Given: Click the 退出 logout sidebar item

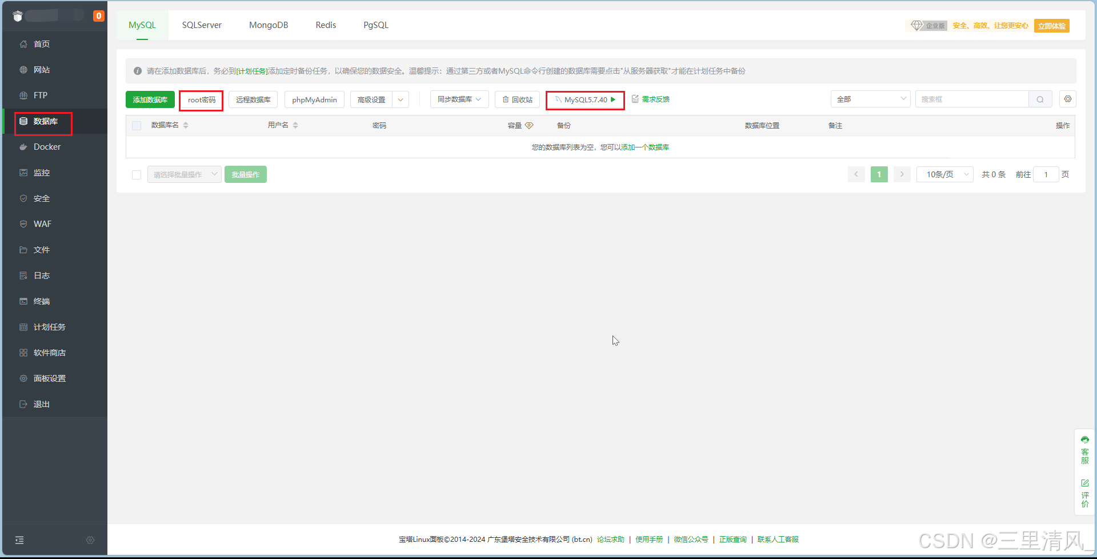Looking at the screenshot, I should pyautogui.click(x=54, y=404).
